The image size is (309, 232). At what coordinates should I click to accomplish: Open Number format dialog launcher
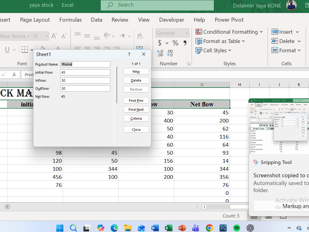click(x=188, y=63)
